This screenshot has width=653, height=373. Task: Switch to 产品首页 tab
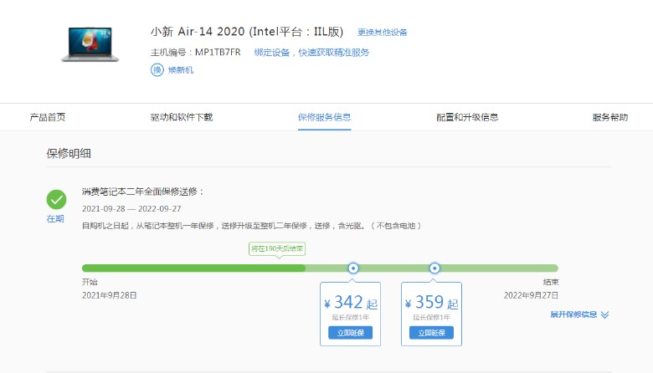(x=48, y=117)
